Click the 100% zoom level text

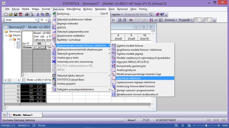point(225,125)
